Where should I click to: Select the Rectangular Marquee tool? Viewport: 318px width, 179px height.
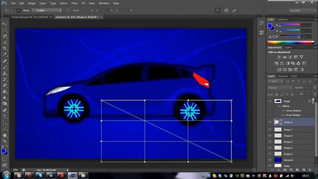click(x=4, y=30)
